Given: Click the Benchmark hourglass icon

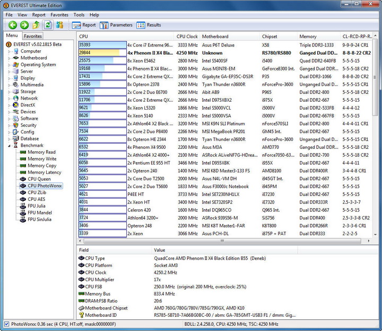Looking at the screenshot, I should point(16,145).
